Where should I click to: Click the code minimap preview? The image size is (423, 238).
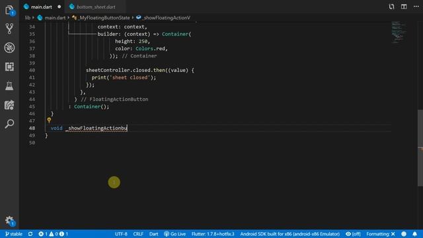click(399, 32)
